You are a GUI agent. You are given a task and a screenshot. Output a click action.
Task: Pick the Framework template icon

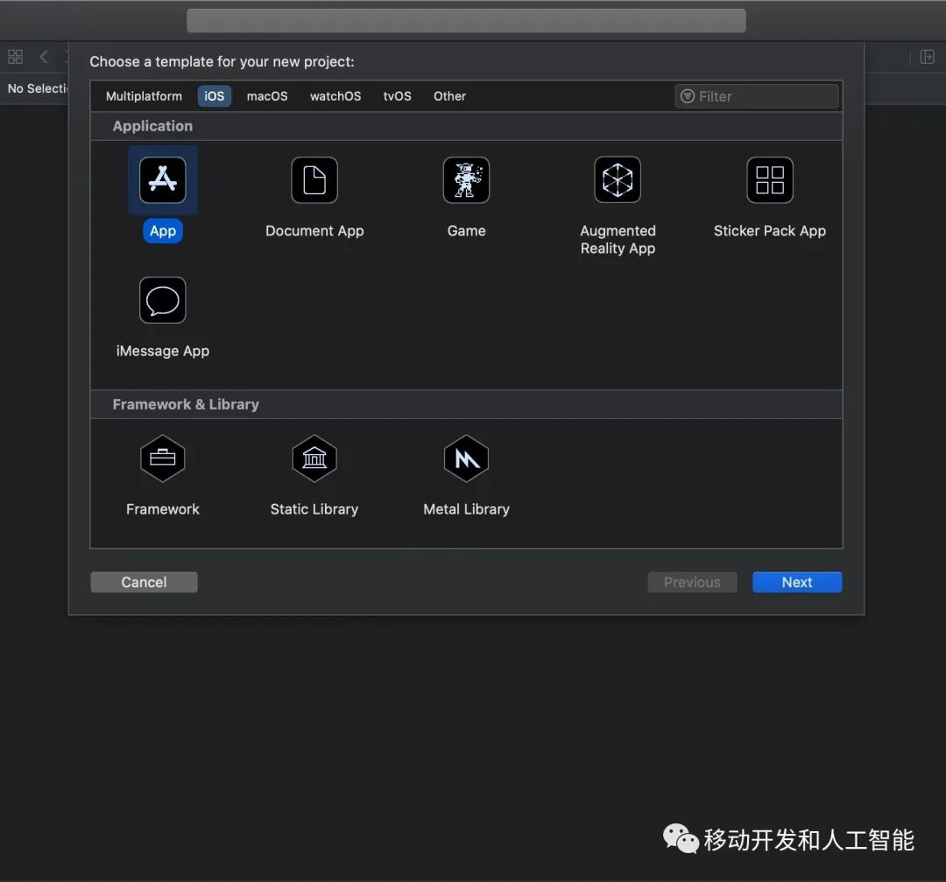[162, 458]
